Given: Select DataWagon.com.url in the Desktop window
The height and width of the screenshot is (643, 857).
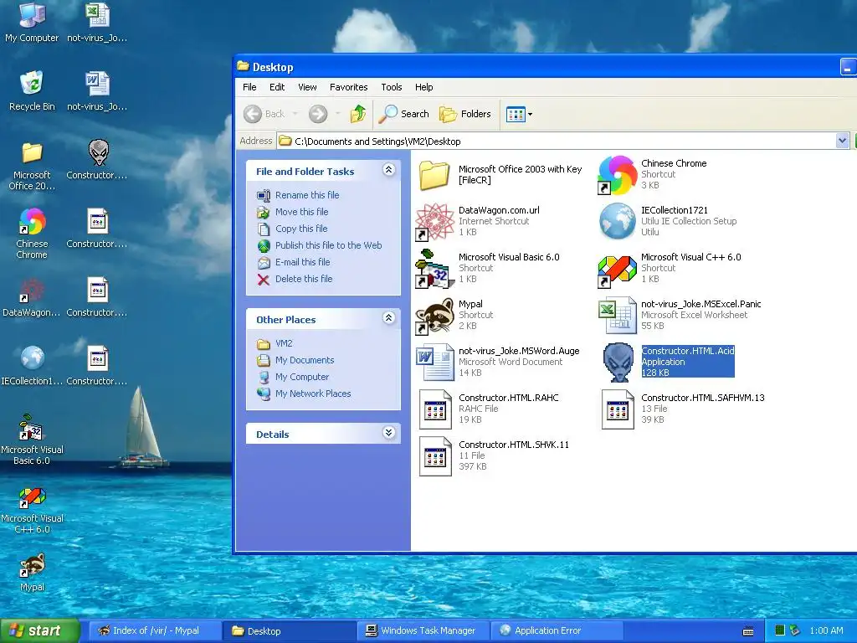Looking at the screenshot, I should tap(478, 222).
